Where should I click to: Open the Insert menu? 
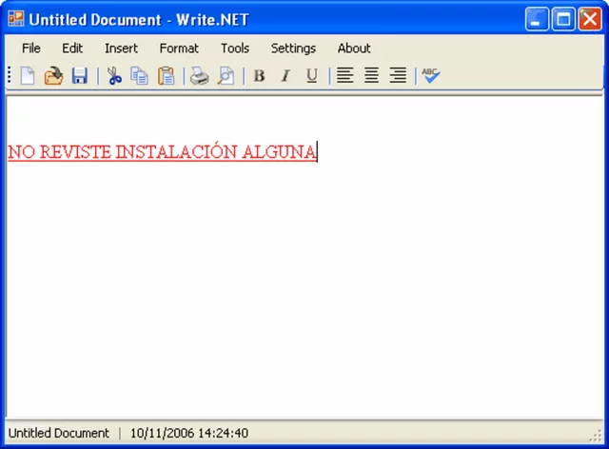click(x=121, y=49)
